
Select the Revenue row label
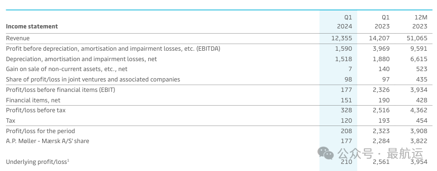click(18, 38)
